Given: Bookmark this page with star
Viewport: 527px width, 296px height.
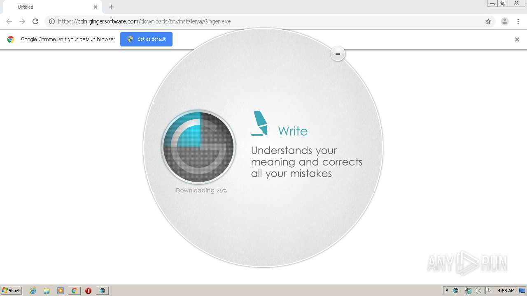Looking at the screenshot, I should [x=488, y=21].
